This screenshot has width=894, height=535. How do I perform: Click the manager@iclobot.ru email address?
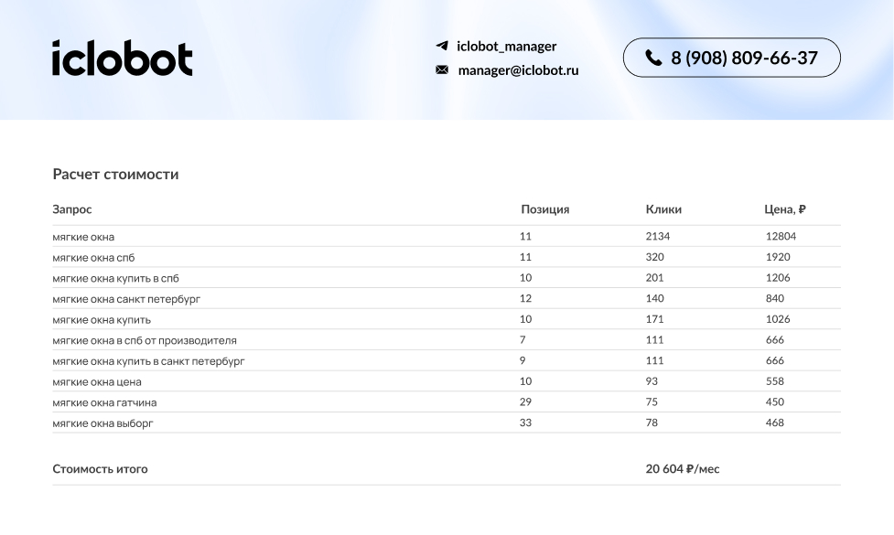518,70
